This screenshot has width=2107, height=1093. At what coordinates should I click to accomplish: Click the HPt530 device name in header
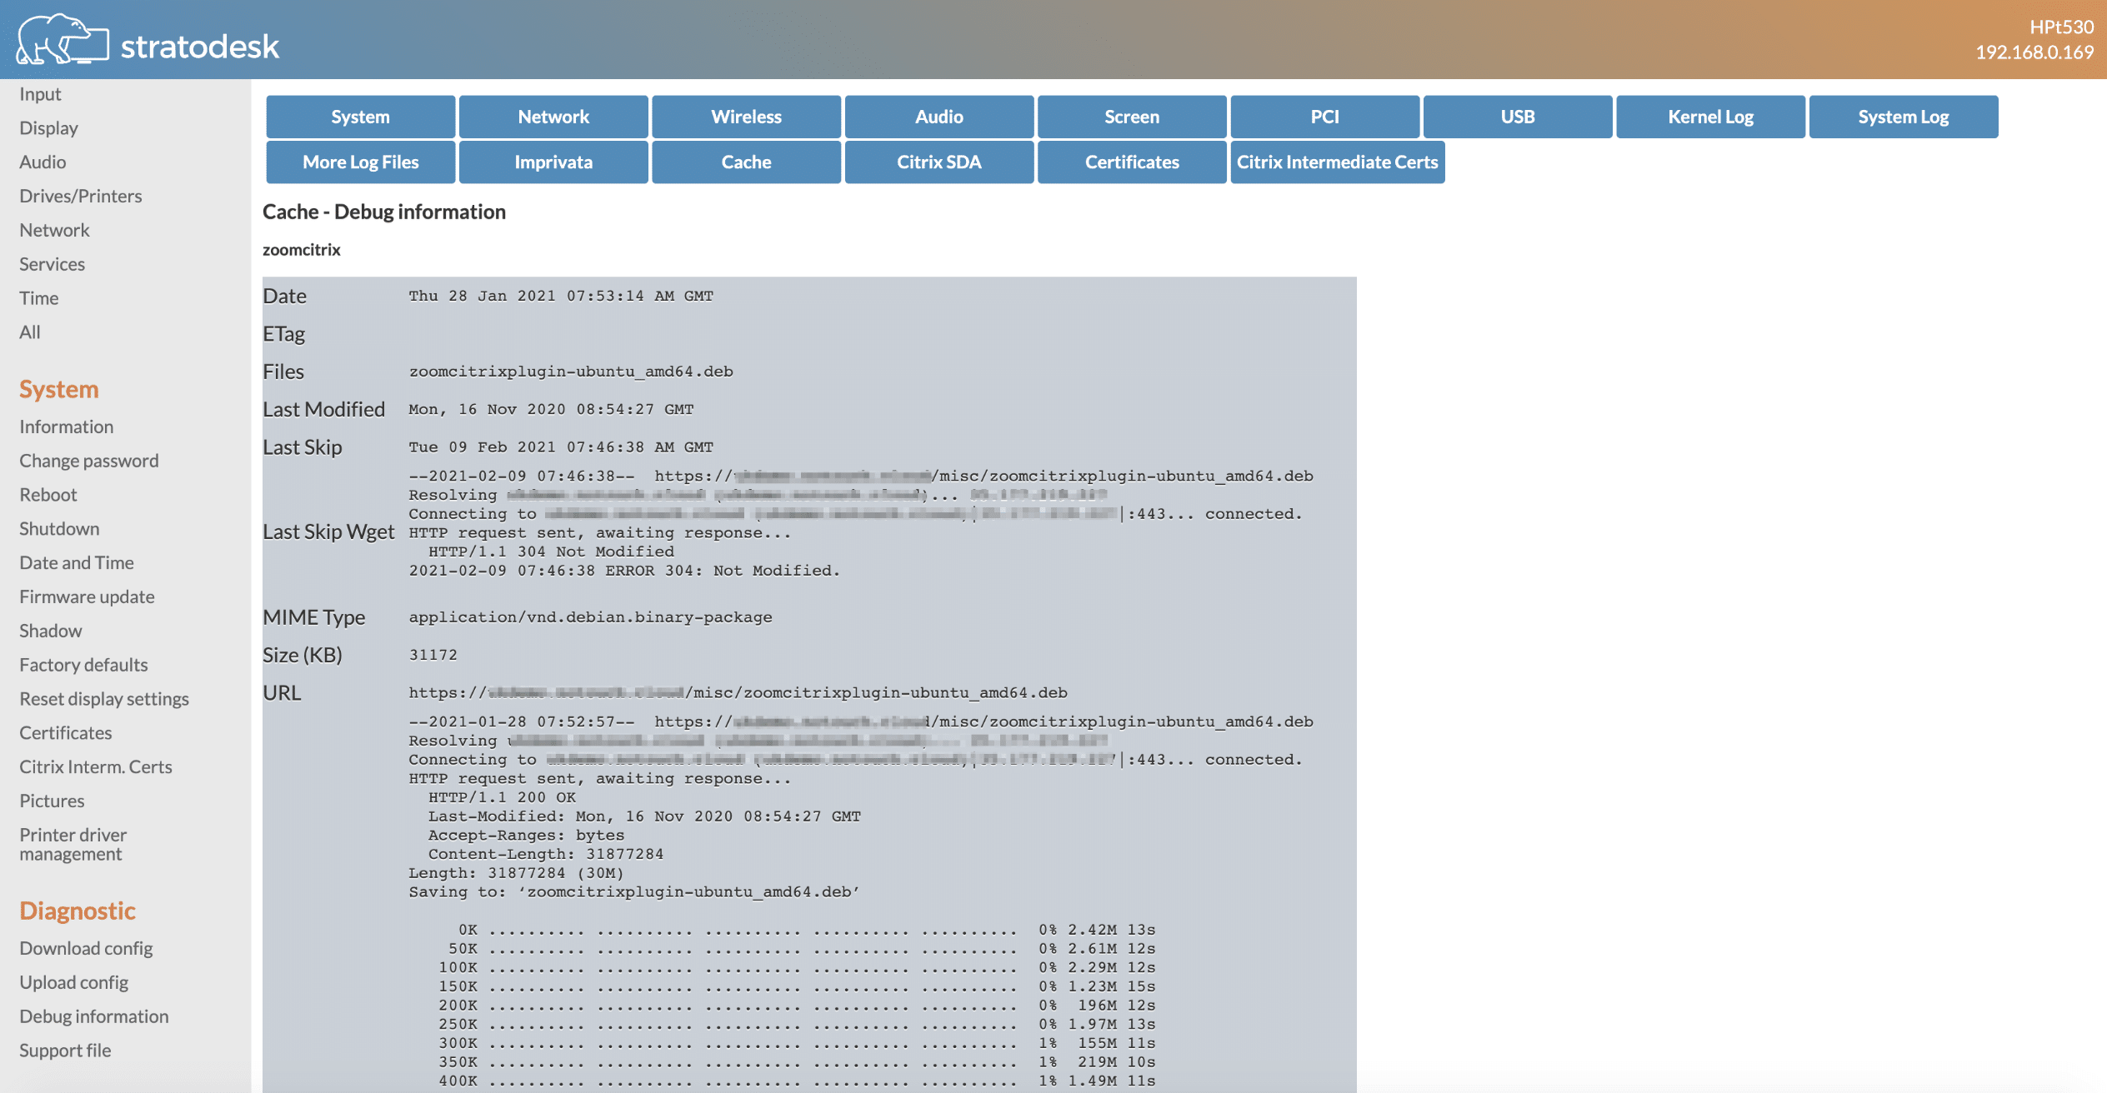[x=2061, y=27]
